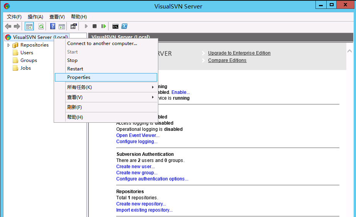
Task: Click Upgrade to Enterprise Edition link
Action: [239, 53]
